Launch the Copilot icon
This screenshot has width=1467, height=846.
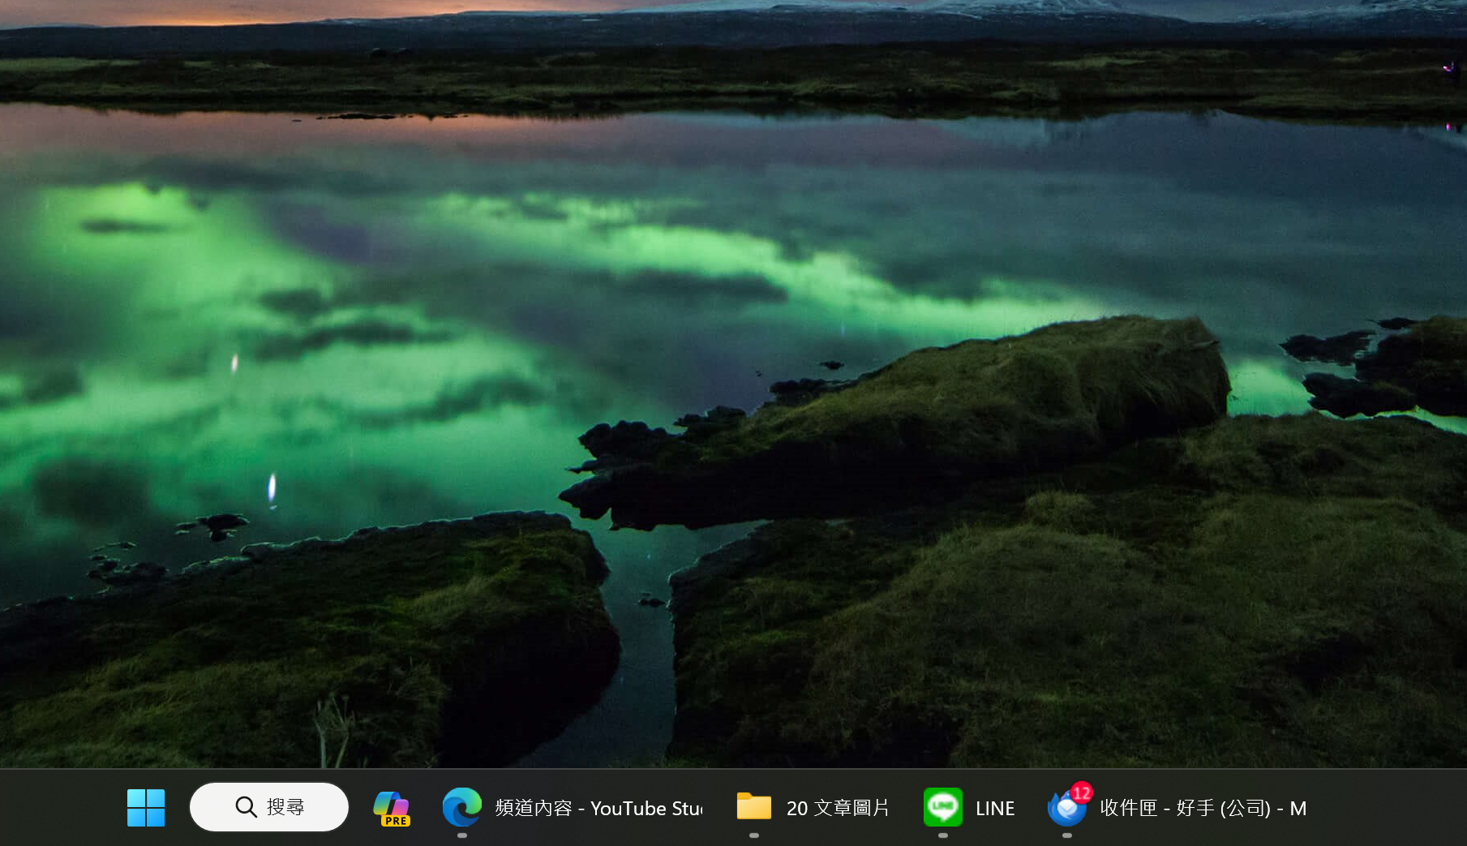pyautogui.click(x=390, y=805)
